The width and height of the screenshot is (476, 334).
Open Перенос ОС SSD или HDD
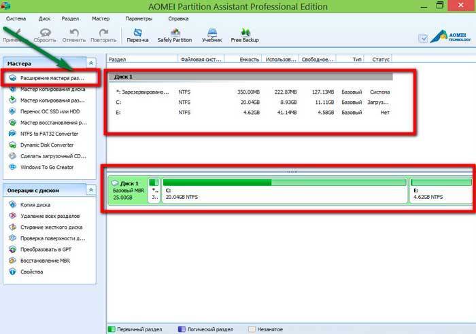click(x=50, y=111)
